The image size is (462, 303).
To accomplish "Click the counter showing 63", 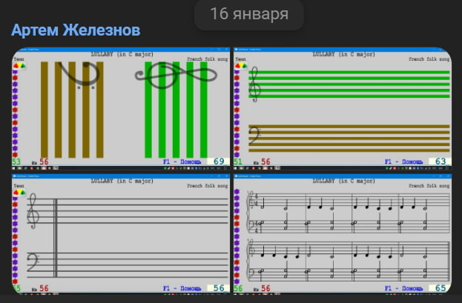I will click(x=440, y=162).
